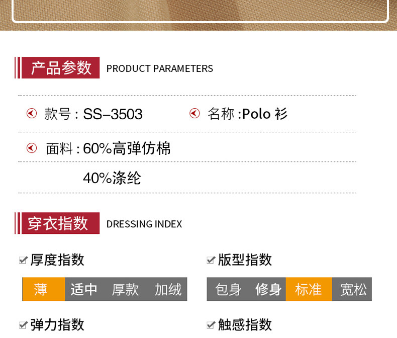Click the SS-3503 style number text
397x338 pixels.
[113, 114]
